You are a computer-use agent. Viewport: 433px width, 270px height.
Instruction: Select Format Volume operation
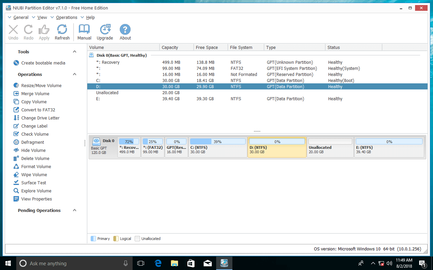[x=32, y=166]
